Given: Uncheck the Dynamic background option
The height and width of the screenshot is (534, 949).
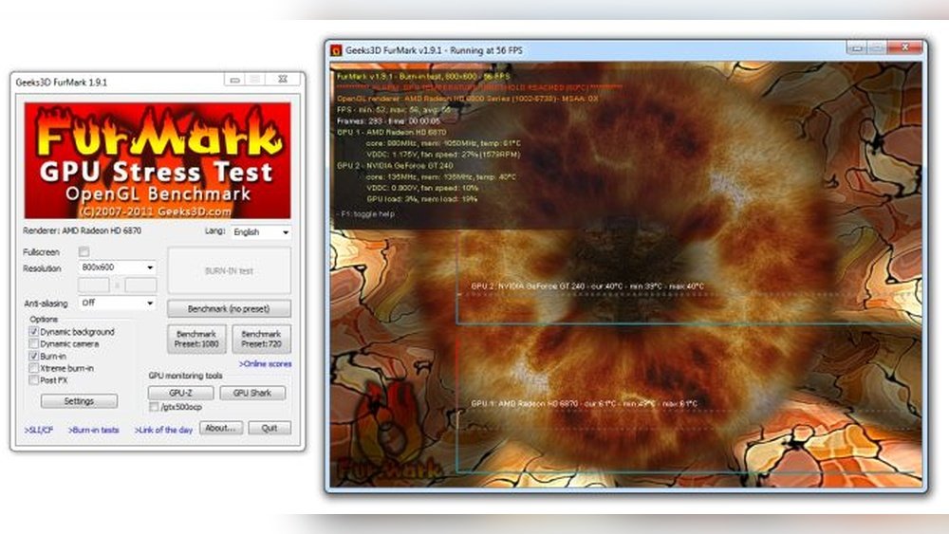Looking at the screenshot, I should 34,332.
